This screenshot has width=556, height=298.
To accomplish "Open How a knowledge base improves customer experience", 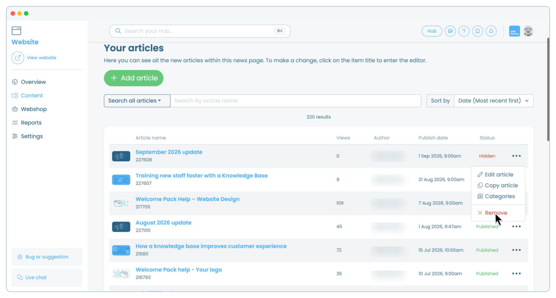I will [211, 246].
